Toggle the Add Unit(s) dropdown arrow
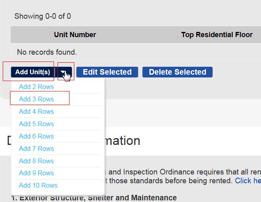 64,72
